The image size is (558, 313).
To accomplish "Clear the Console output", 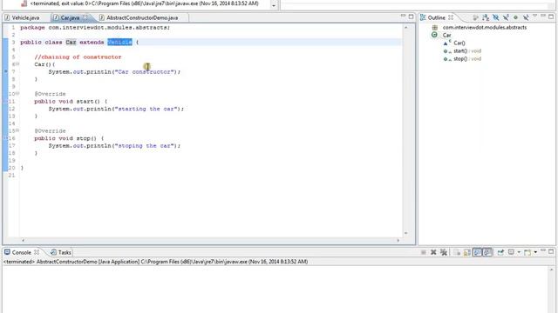I will coord(457,252).
